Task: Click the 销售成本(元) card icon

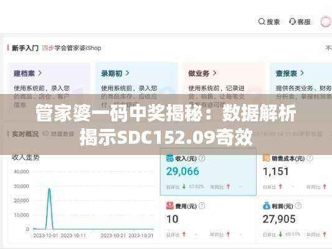Action: 266,158
